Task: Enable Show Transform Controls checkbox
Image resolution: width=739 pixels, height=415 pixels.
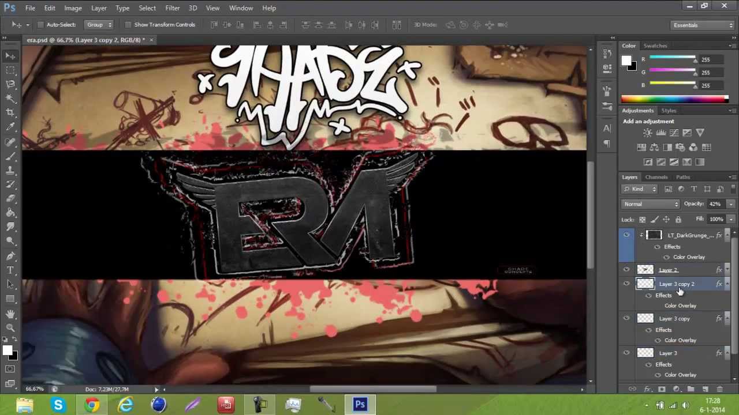Action: [128, 25]
